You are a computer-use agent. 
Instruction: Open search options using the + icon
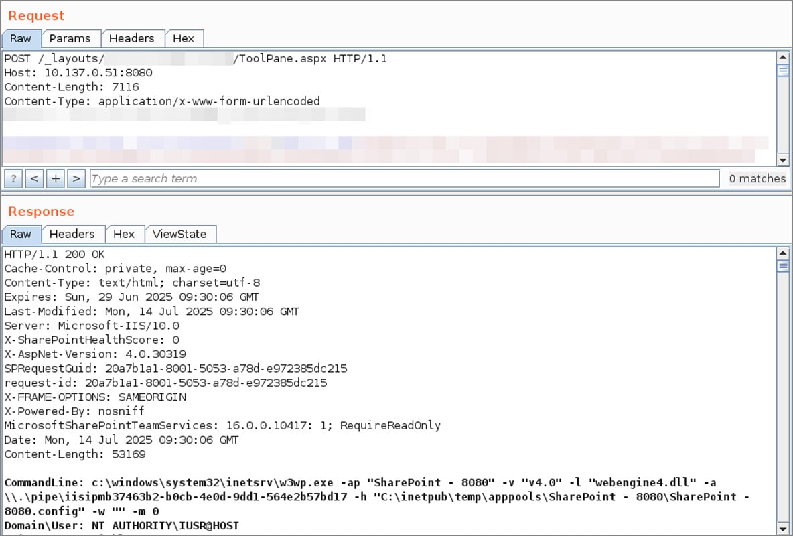(x=55, y=178)
